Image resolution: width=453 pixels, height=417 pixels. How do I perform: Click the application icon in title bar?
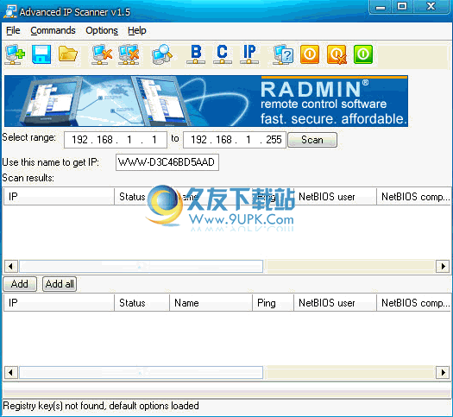click(10, 12)
